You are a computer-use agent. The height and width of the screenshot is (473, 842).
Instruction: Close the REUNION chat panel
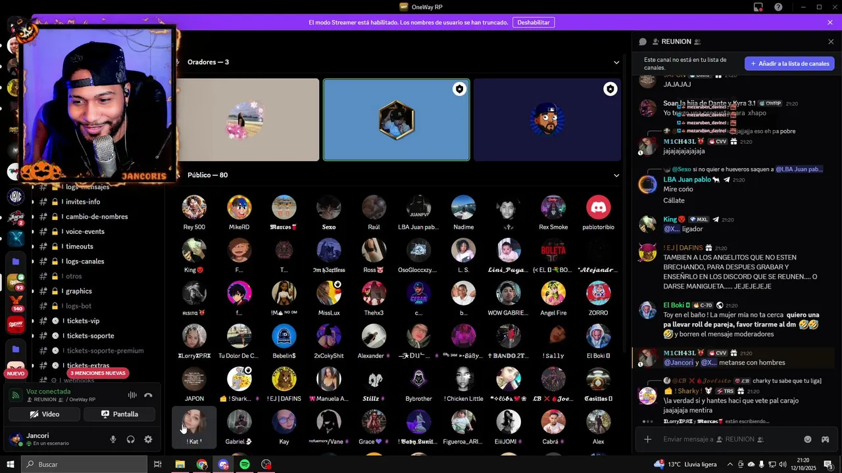click(x=831, y=41)
